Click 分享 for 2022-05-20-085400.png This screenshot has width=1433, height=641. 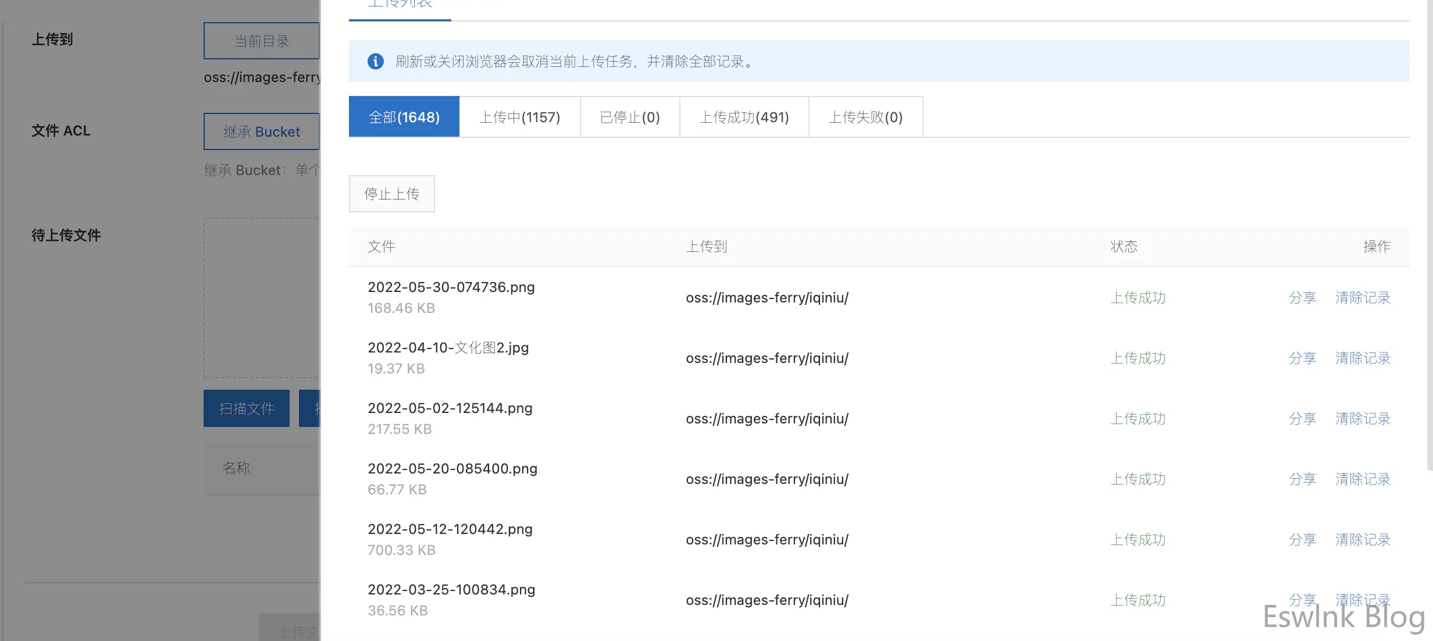point(1302,479)
